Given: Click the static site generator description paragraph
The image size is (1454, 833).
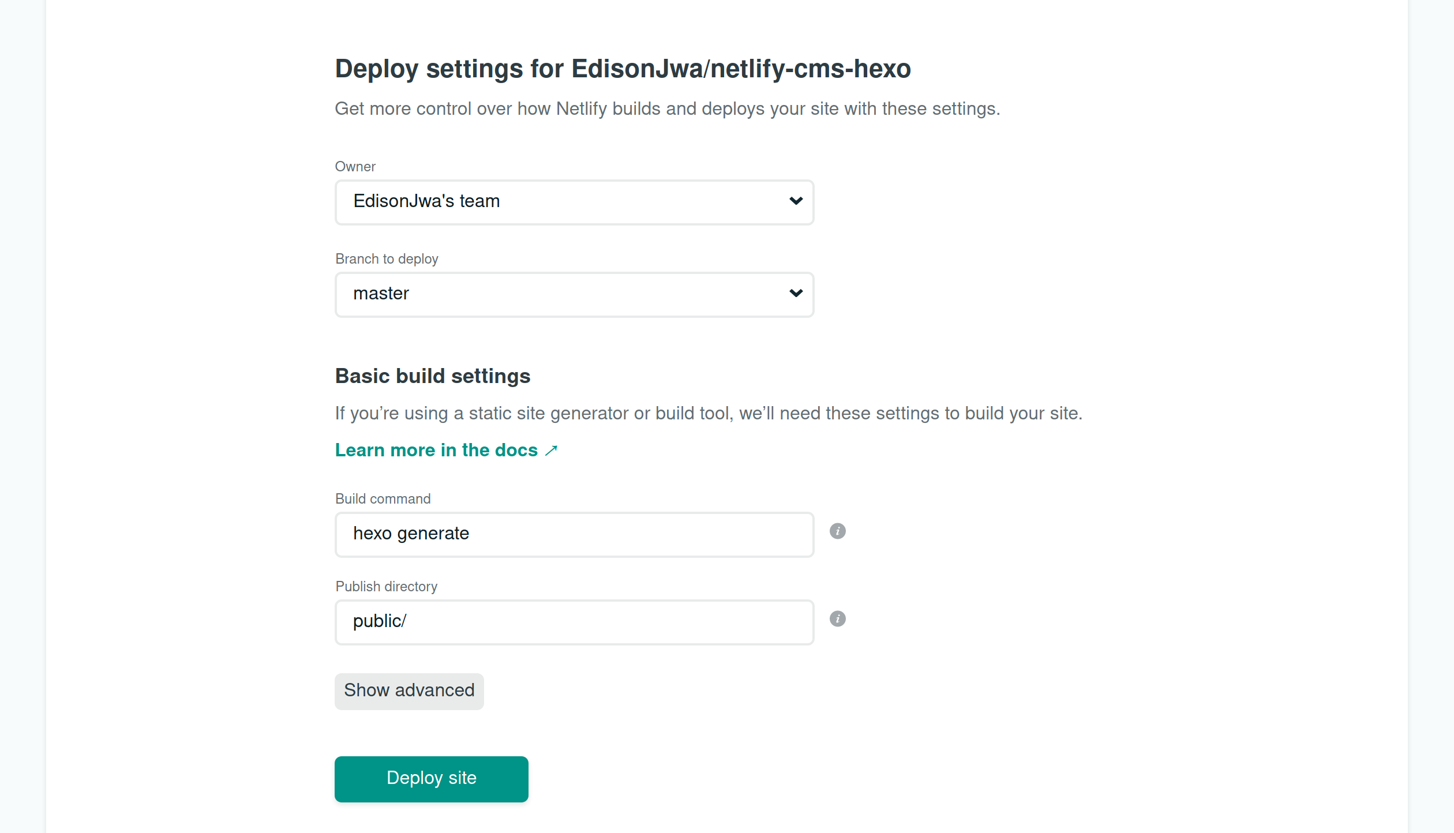Looking at the screenshot, I should coord(709,414).
